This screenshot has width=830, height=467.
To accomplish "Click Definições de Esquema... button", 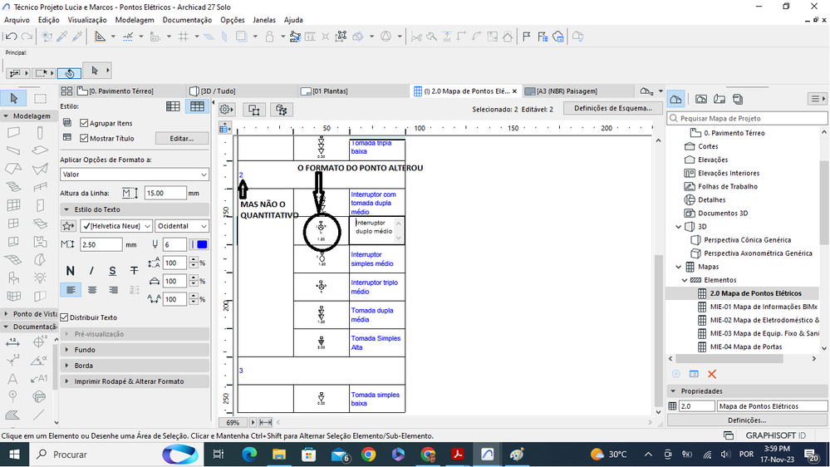I will [x=613, y=108].
